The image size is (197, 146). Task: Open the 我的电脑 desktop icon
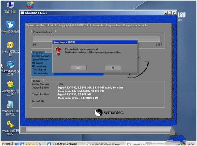tap(10, 8)
